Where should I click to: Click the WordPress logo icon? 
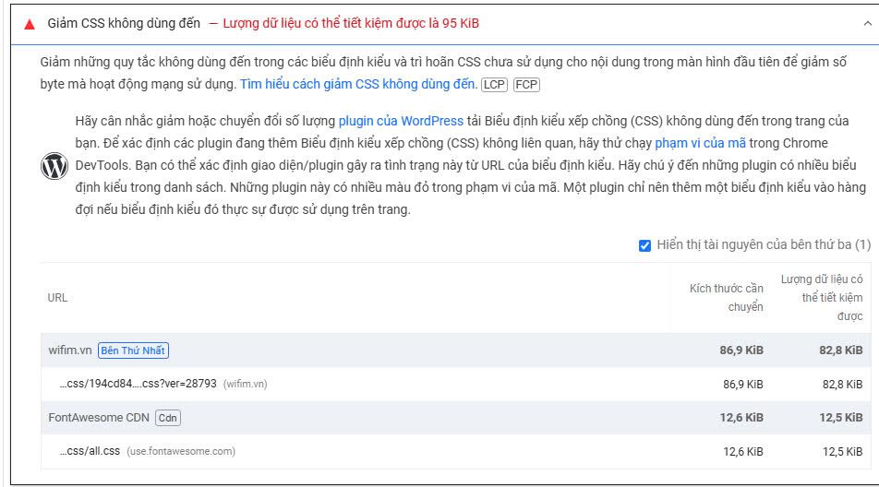[54, 166]
